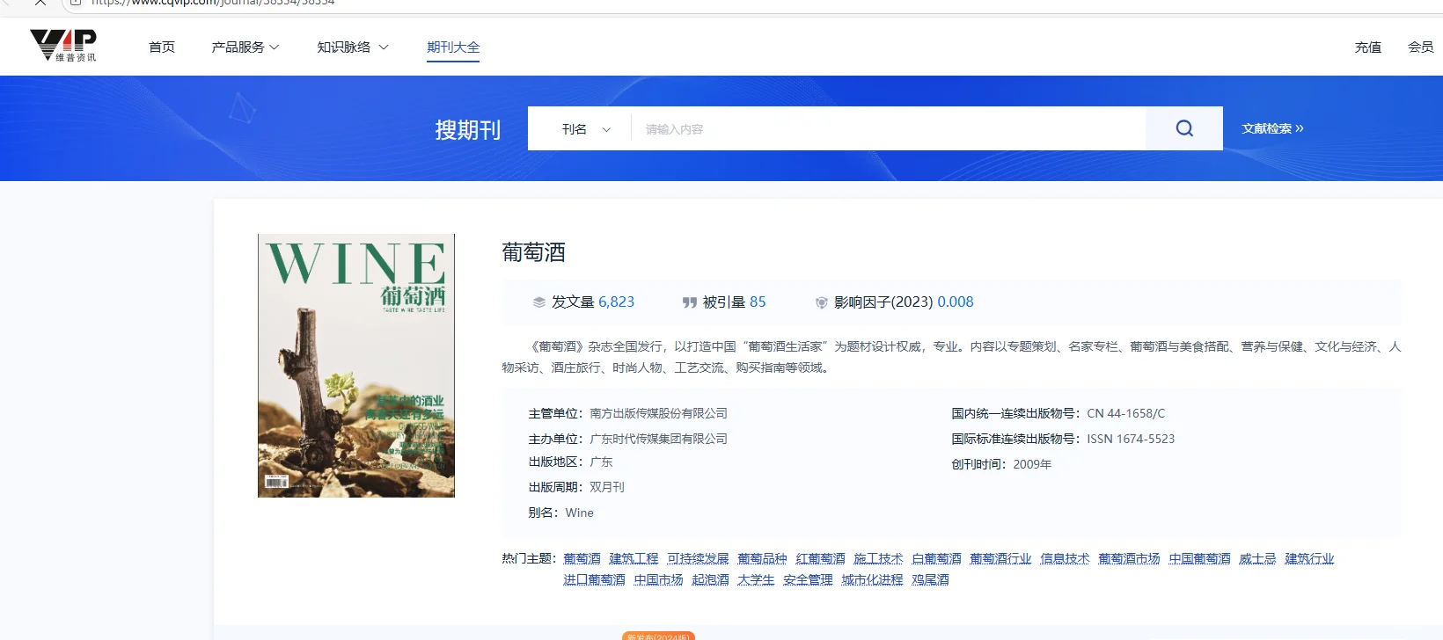Open the 大学生 topic link
This screenshot has width=1443, height=640.
pyautogui.click(x=756, y=580)
